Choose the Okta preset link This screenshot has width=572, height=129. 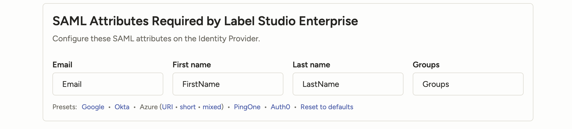coord(122,107)
